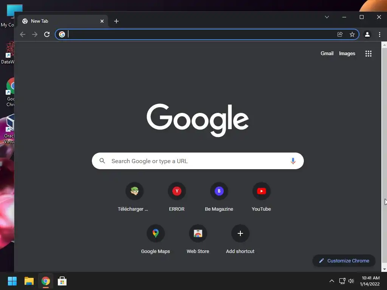Reload the current page

(47, 34)
